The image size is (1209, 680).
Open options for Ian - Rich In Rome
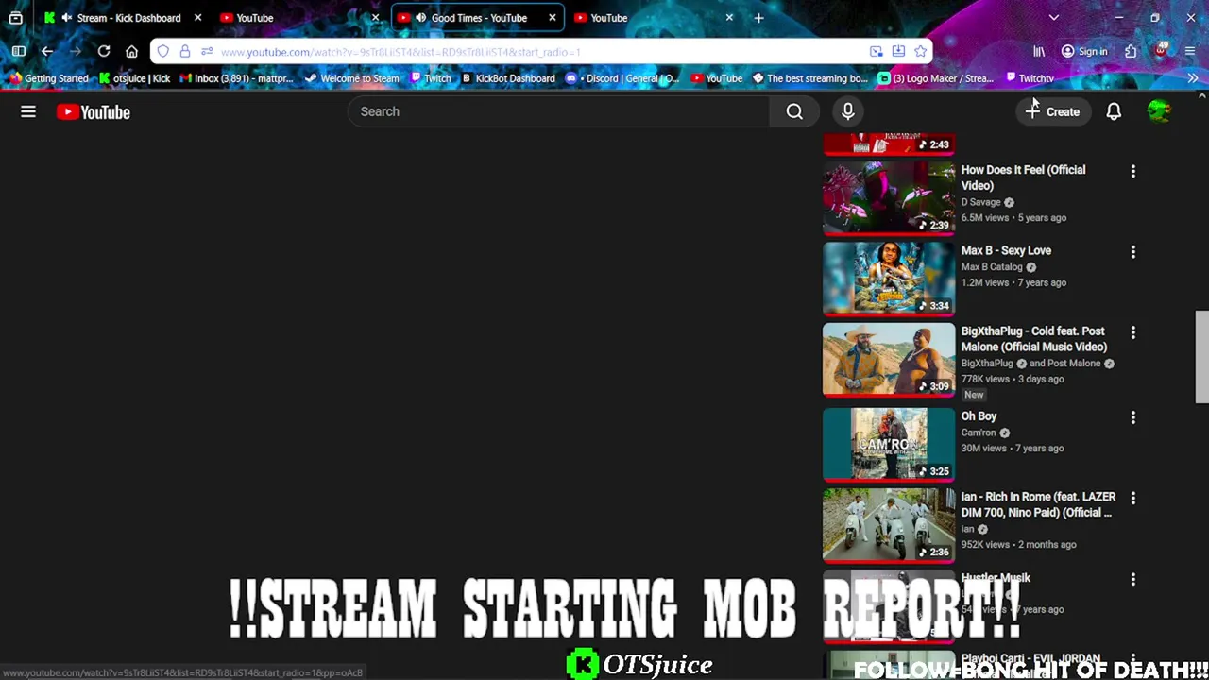coord(1132,498)
